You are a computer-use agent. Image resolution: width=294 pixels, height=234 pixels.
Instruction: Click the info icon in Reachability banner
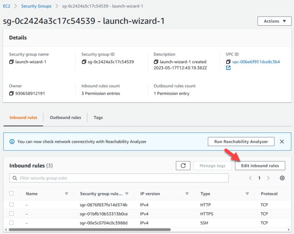12,141
